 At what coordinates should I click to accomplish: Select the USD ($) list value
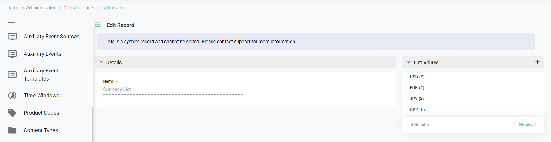417,77
